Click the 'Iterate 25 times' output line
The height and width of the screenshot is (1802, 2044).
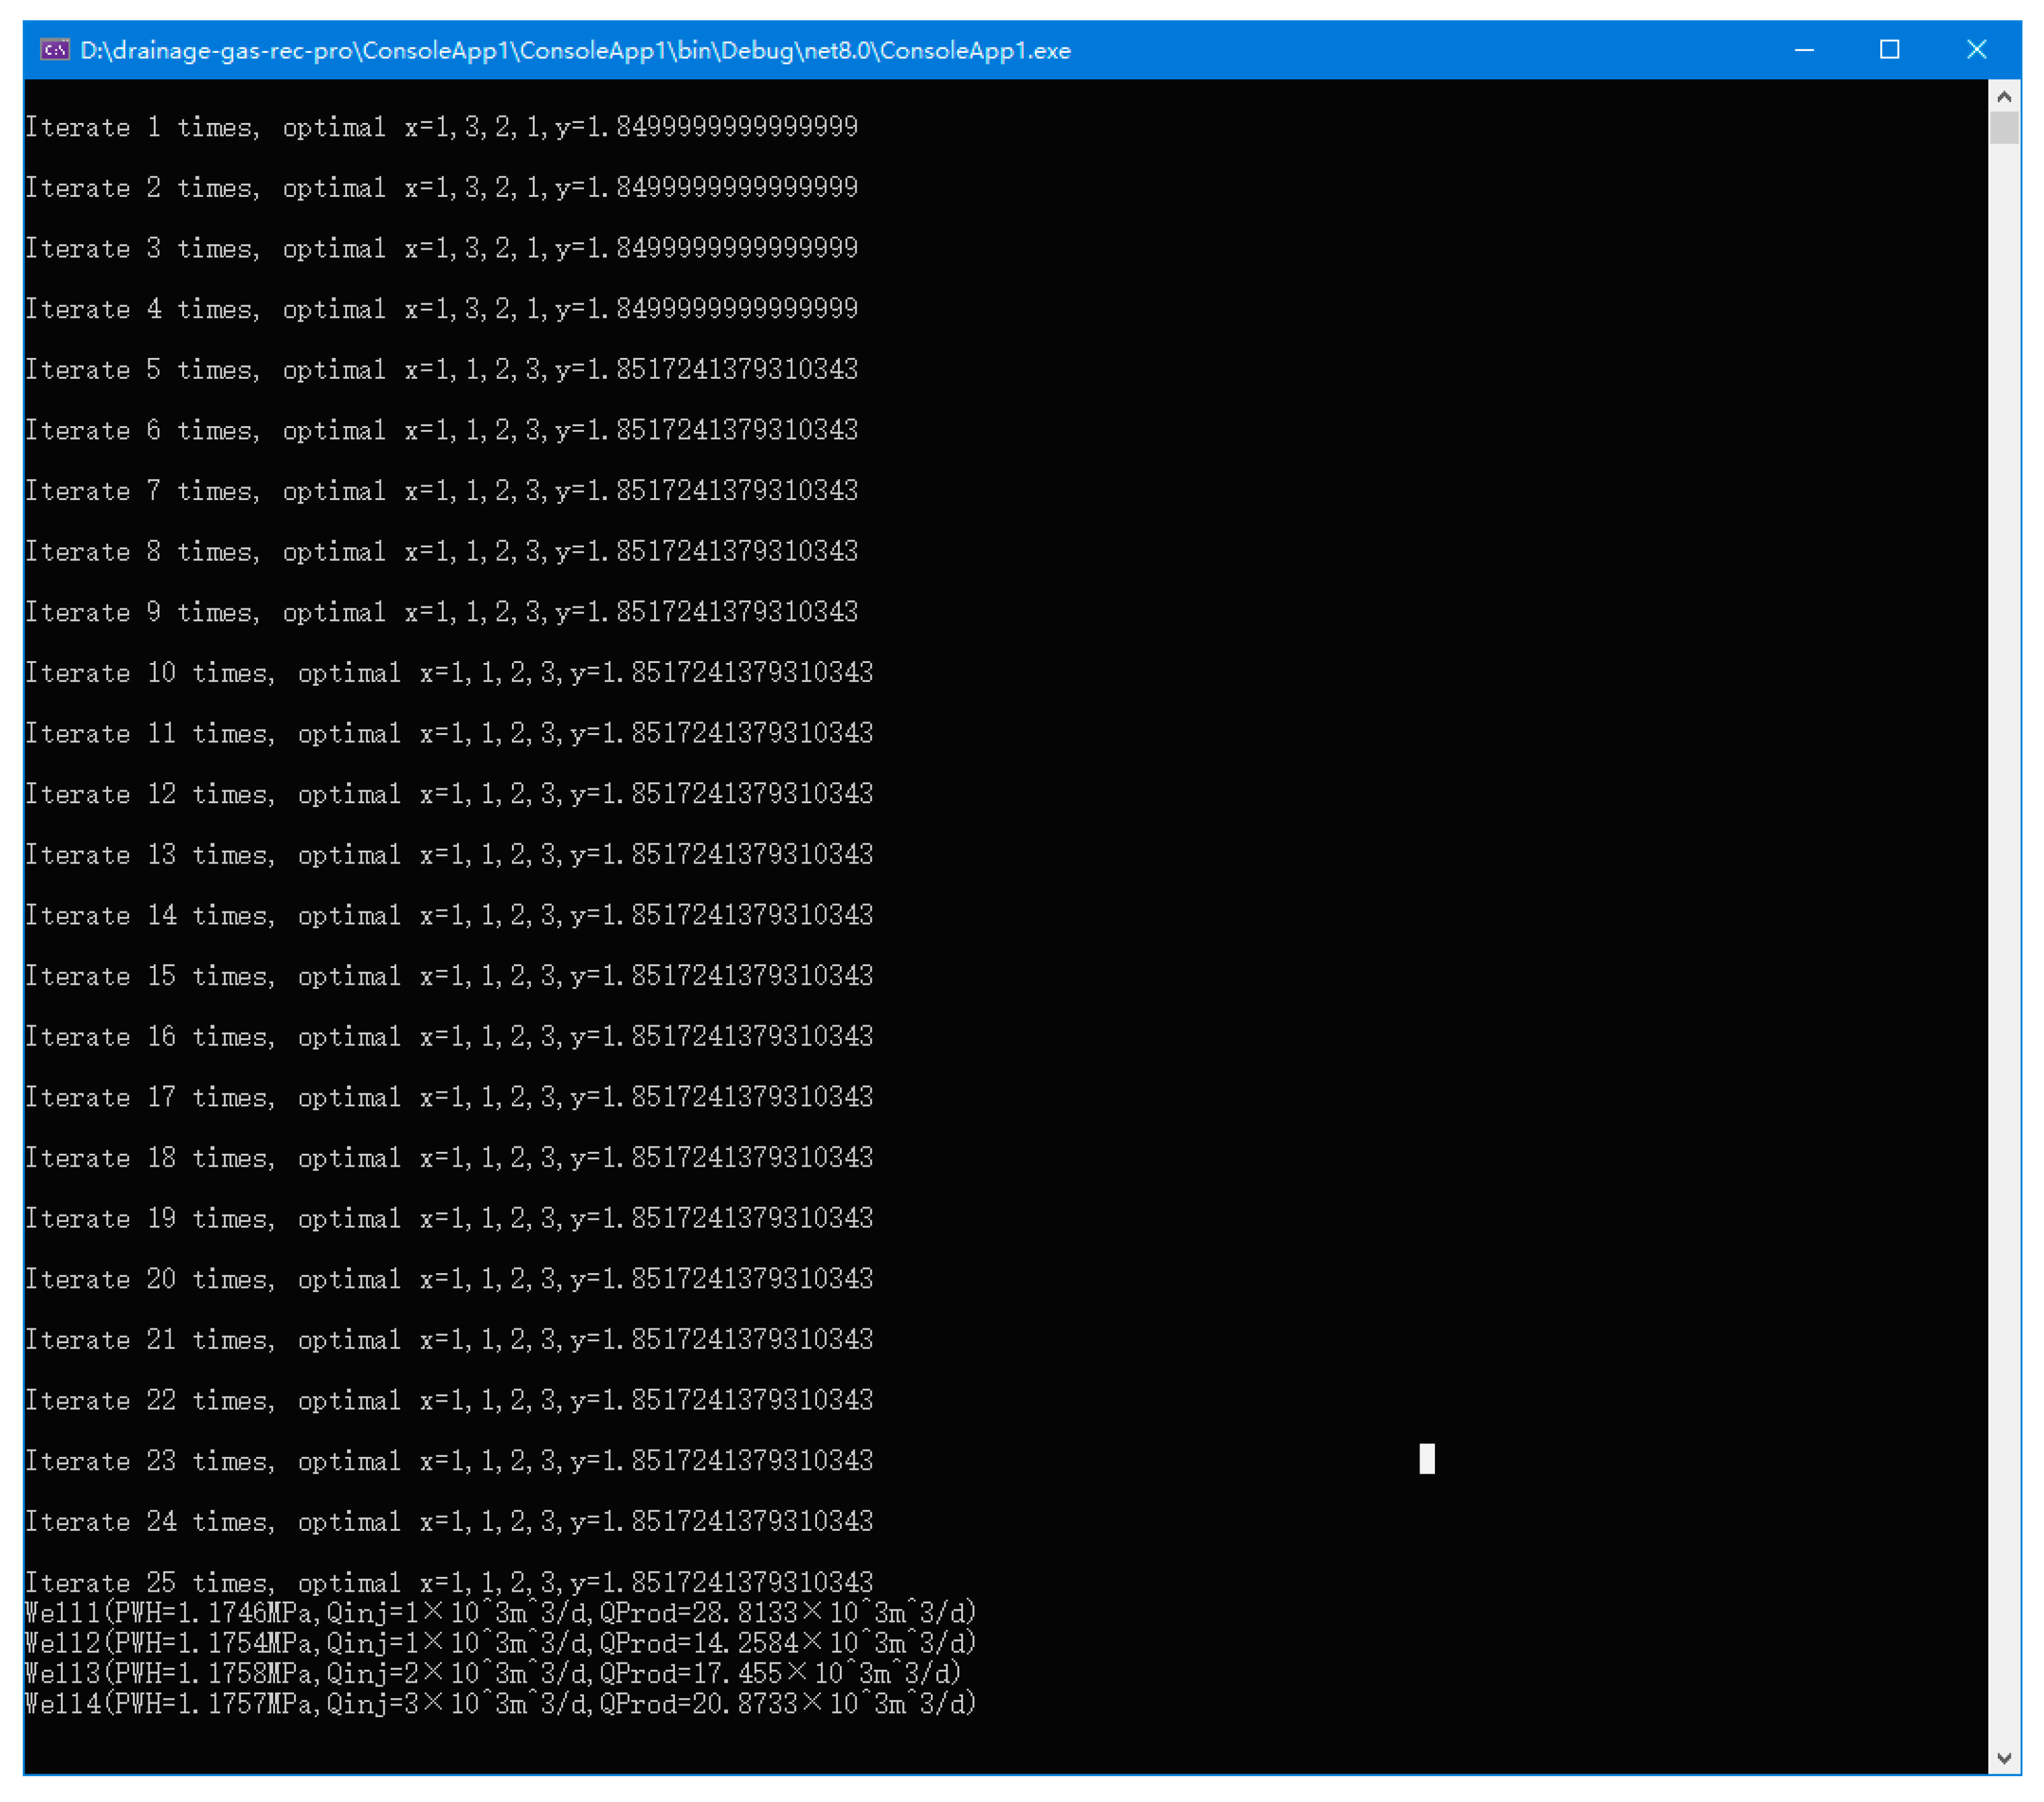449,1582
